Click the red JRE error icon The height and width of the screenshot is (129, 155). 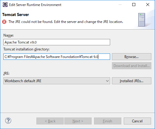coord(4,22)
